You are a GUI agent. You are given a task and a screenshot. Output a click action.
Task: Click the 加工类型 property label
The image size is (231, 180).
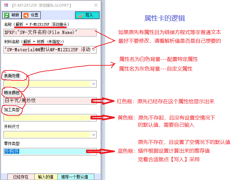point(12,110)
